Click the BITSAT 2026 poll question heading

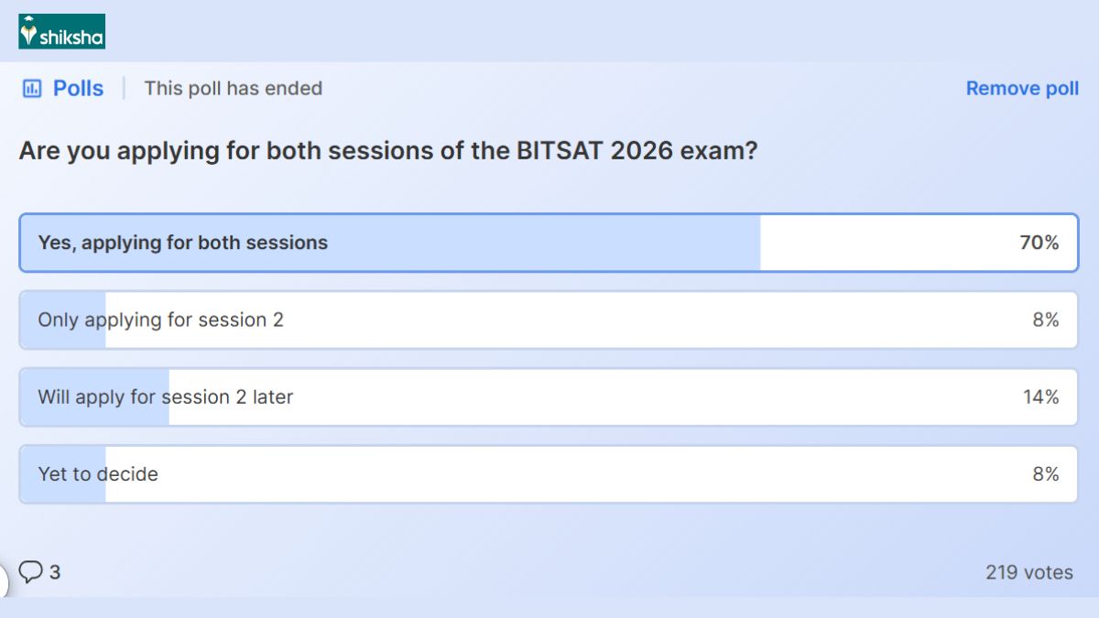point(388,150)
